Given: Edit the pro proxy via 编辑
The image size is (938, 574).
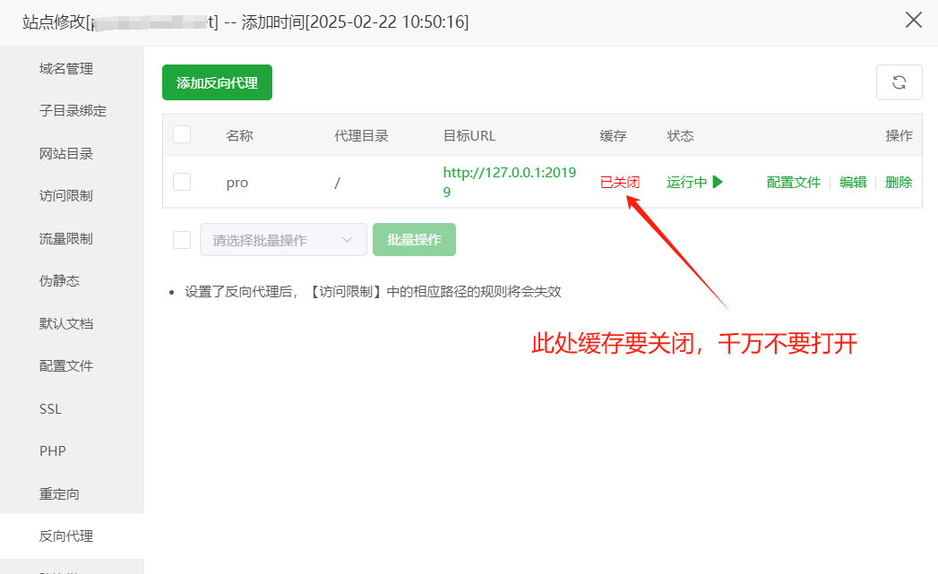Looking at the screenshot, I should coord(853,183).
